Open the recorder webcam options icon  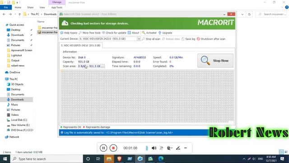click(169, 148)
